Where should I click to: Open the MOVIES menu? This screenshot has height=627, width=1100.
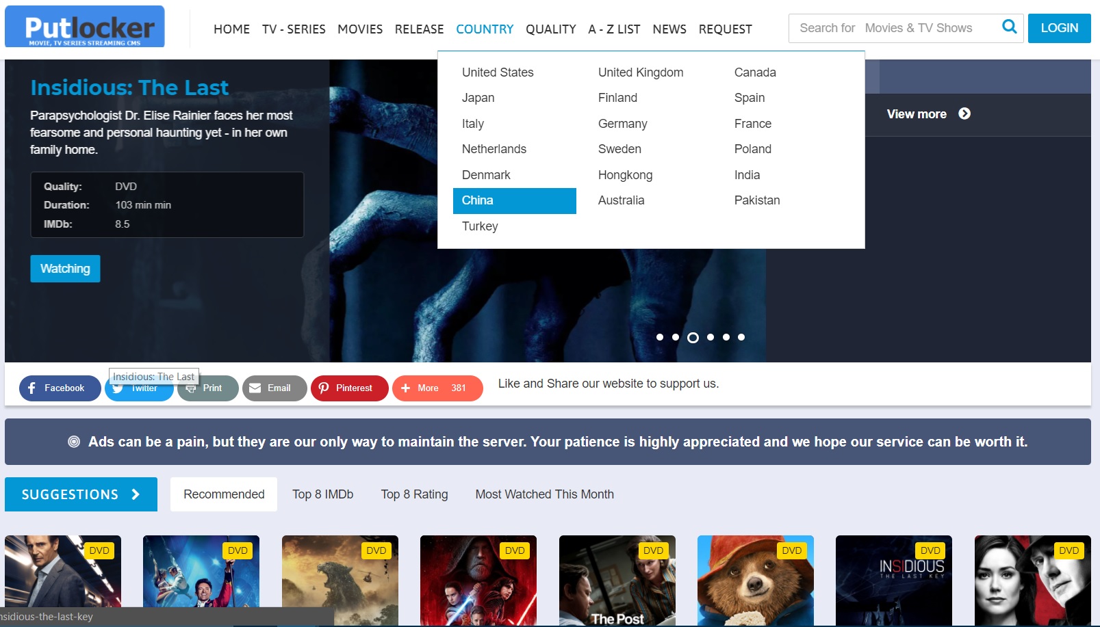click(x=360, y=29)
